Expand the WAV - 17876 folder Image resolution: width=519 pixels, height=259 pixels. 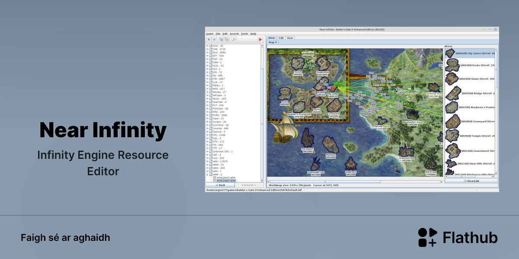(x=208, y=161)
